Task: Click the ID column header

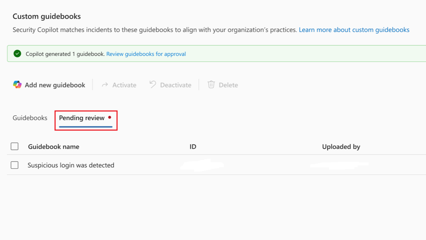Action: point(193,146)
